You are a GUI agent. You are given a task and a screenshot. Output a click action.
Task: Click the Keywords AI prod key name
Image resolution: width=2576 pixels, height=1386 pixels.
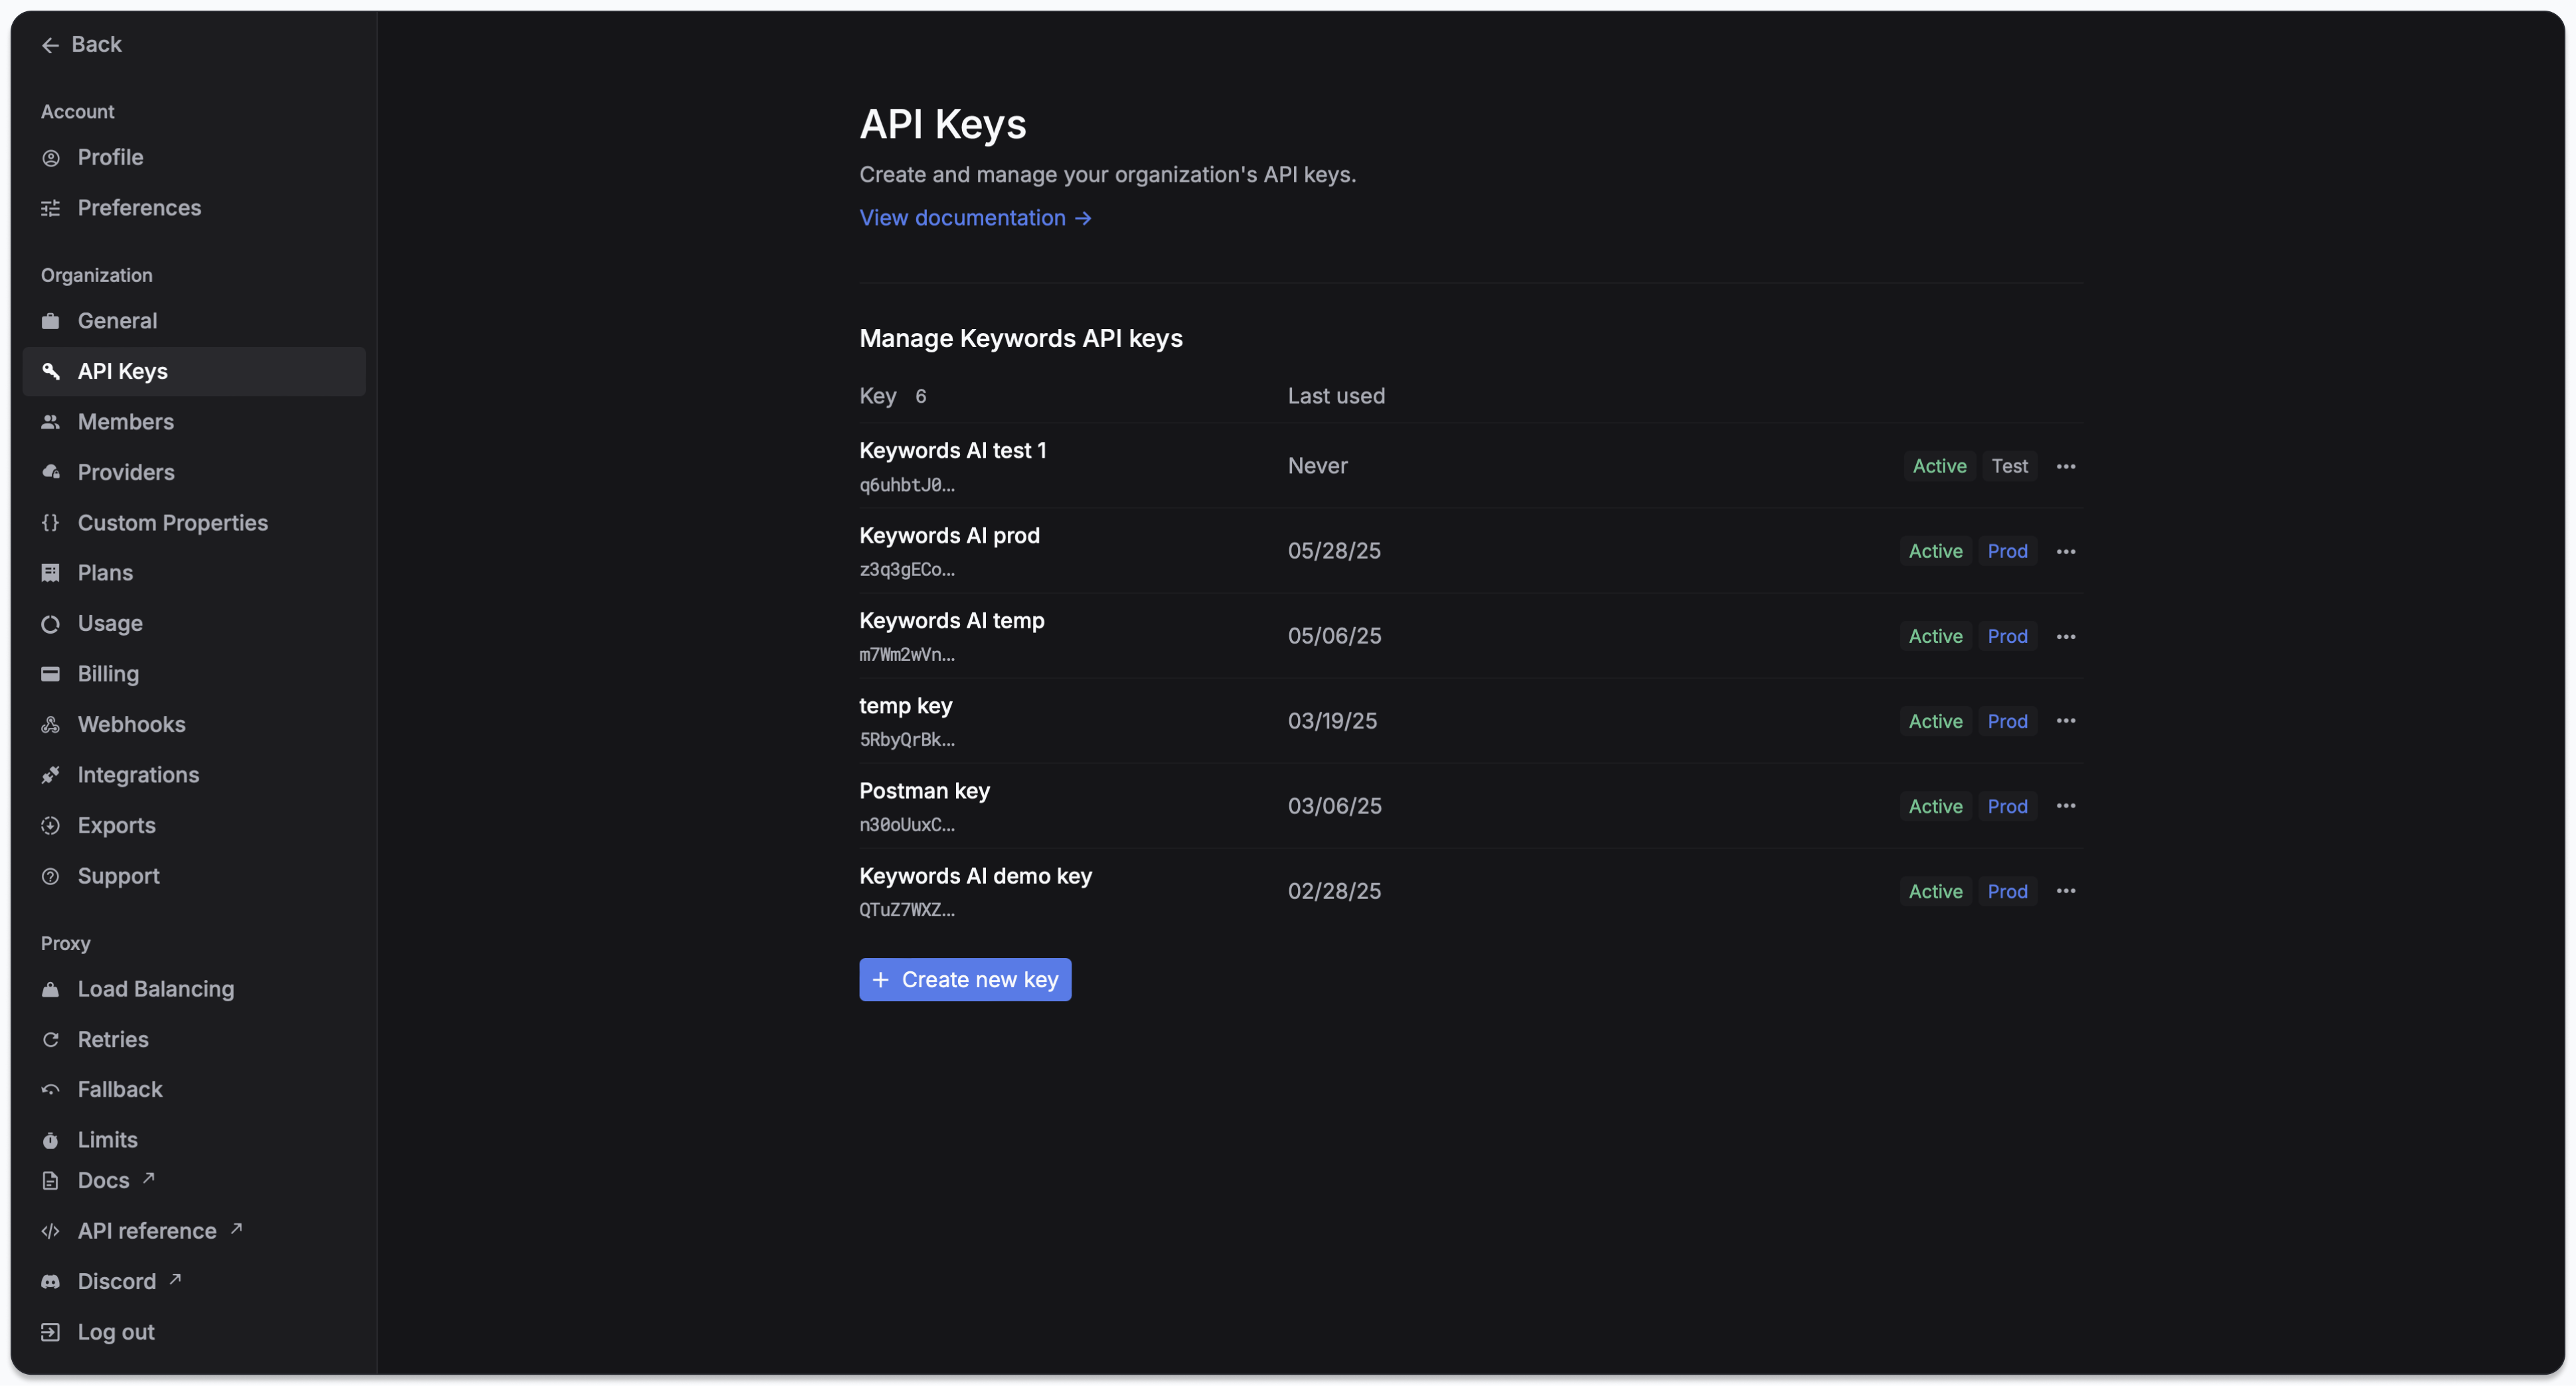point(950,535)
